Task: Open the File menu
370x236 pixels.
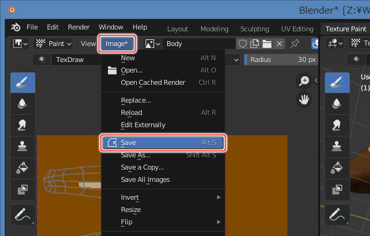Action: [32, 27]
